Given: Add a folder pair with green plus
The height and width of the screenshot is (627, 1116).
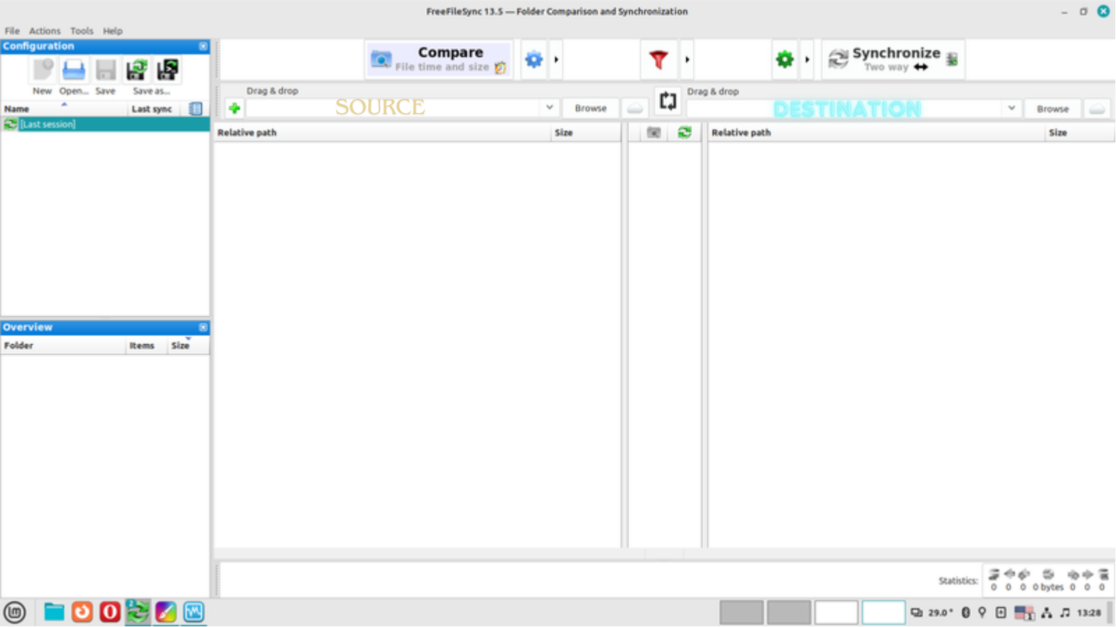Looking at the screenshot, I should pyautogui.click(x=234, y=108).
